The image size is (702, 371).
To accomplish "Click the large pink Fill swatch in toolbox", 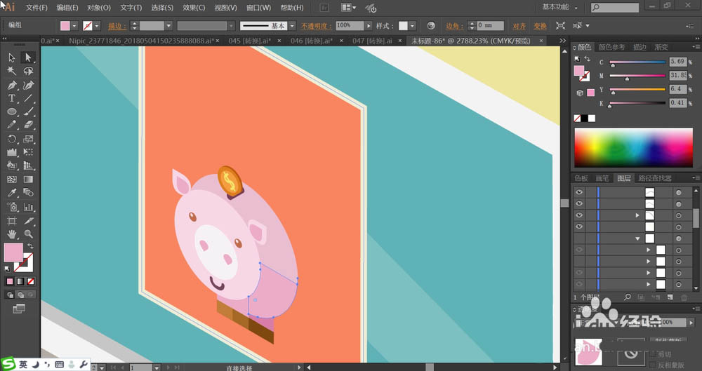I will pyautogui.click(x=13, y=253).
